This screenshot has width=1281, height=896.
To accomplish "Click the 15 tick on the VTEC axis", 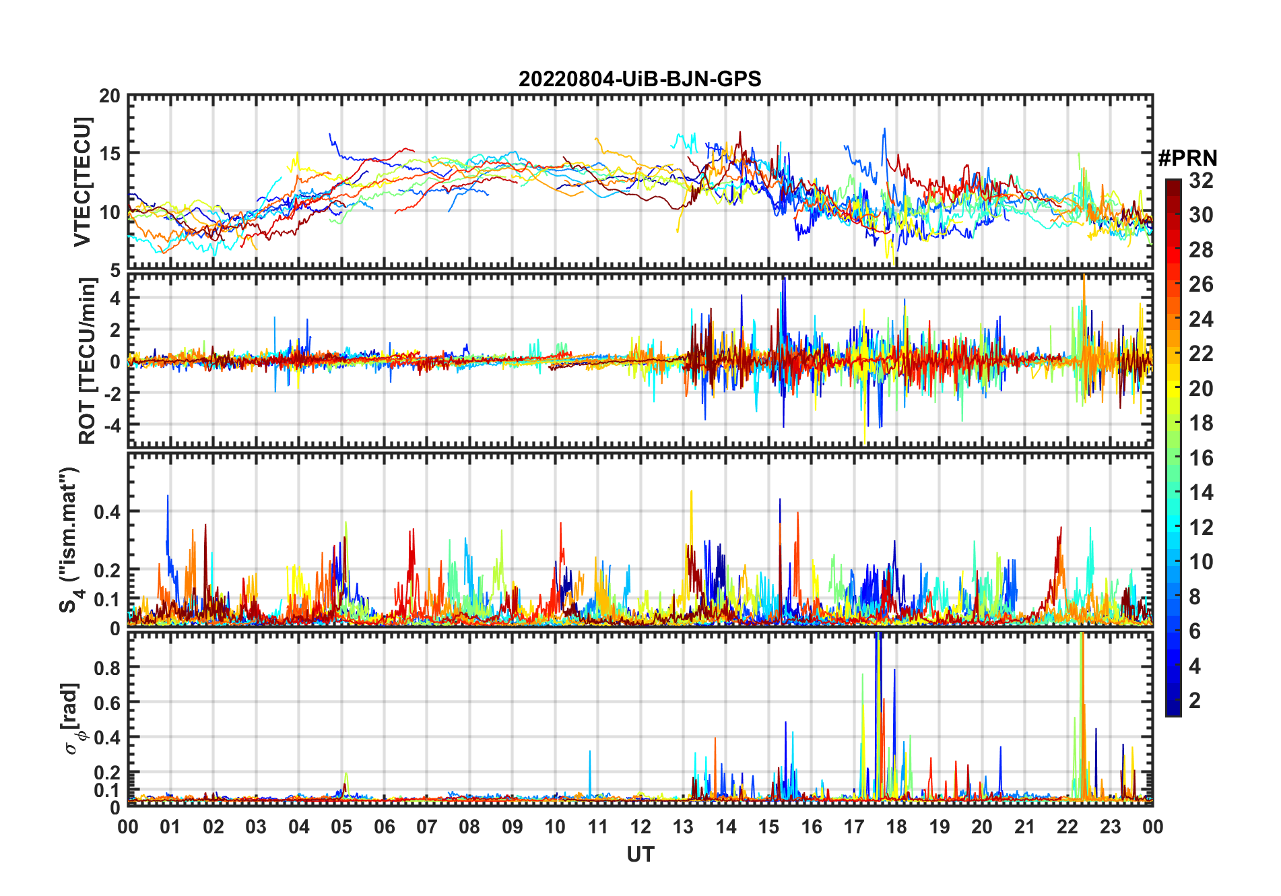I will point(110,154).
